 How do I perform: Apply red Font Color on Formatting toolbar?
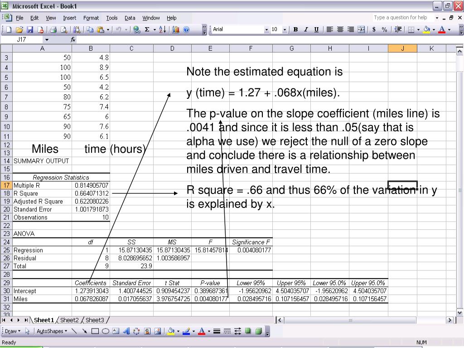[442, 29]
